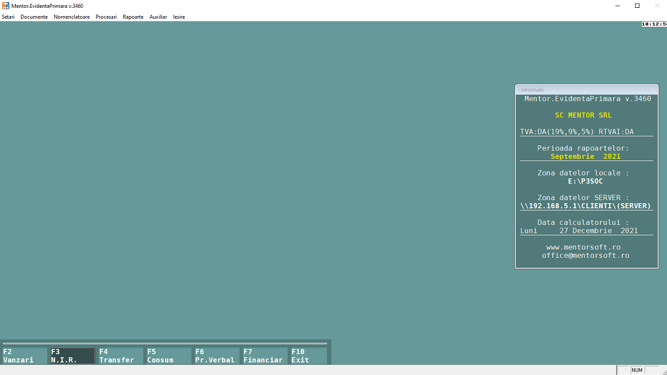Open F4 Transfer document
Screen dimensions: 667x375
tap(120, 356)
